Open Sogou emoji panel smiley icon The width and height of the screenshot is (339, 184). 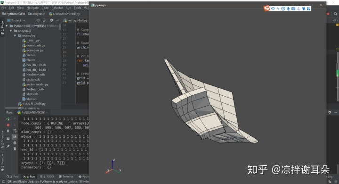coord(283,8)
